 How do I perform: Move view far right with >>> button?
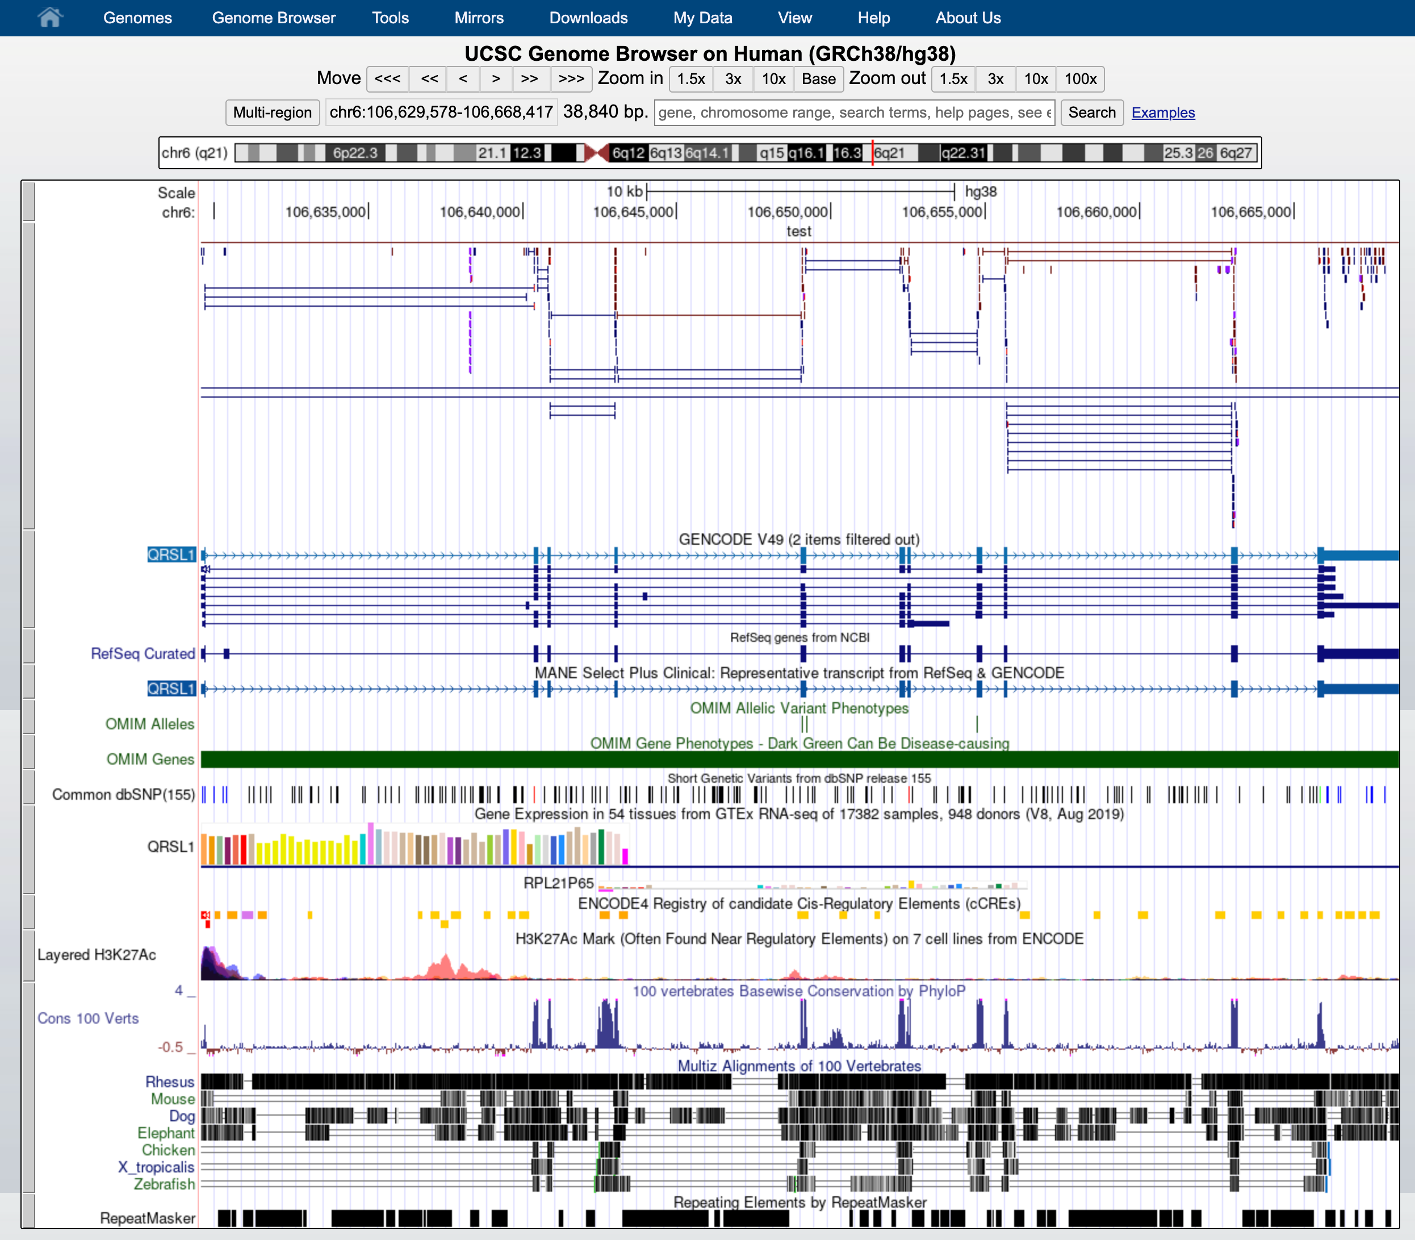point(571,79)
